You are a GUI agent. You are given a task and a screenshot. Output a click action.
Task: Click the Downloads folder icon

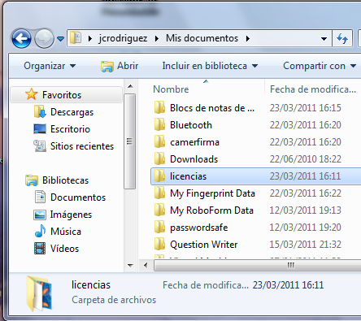pyautogui.click(x=159, y=158)
